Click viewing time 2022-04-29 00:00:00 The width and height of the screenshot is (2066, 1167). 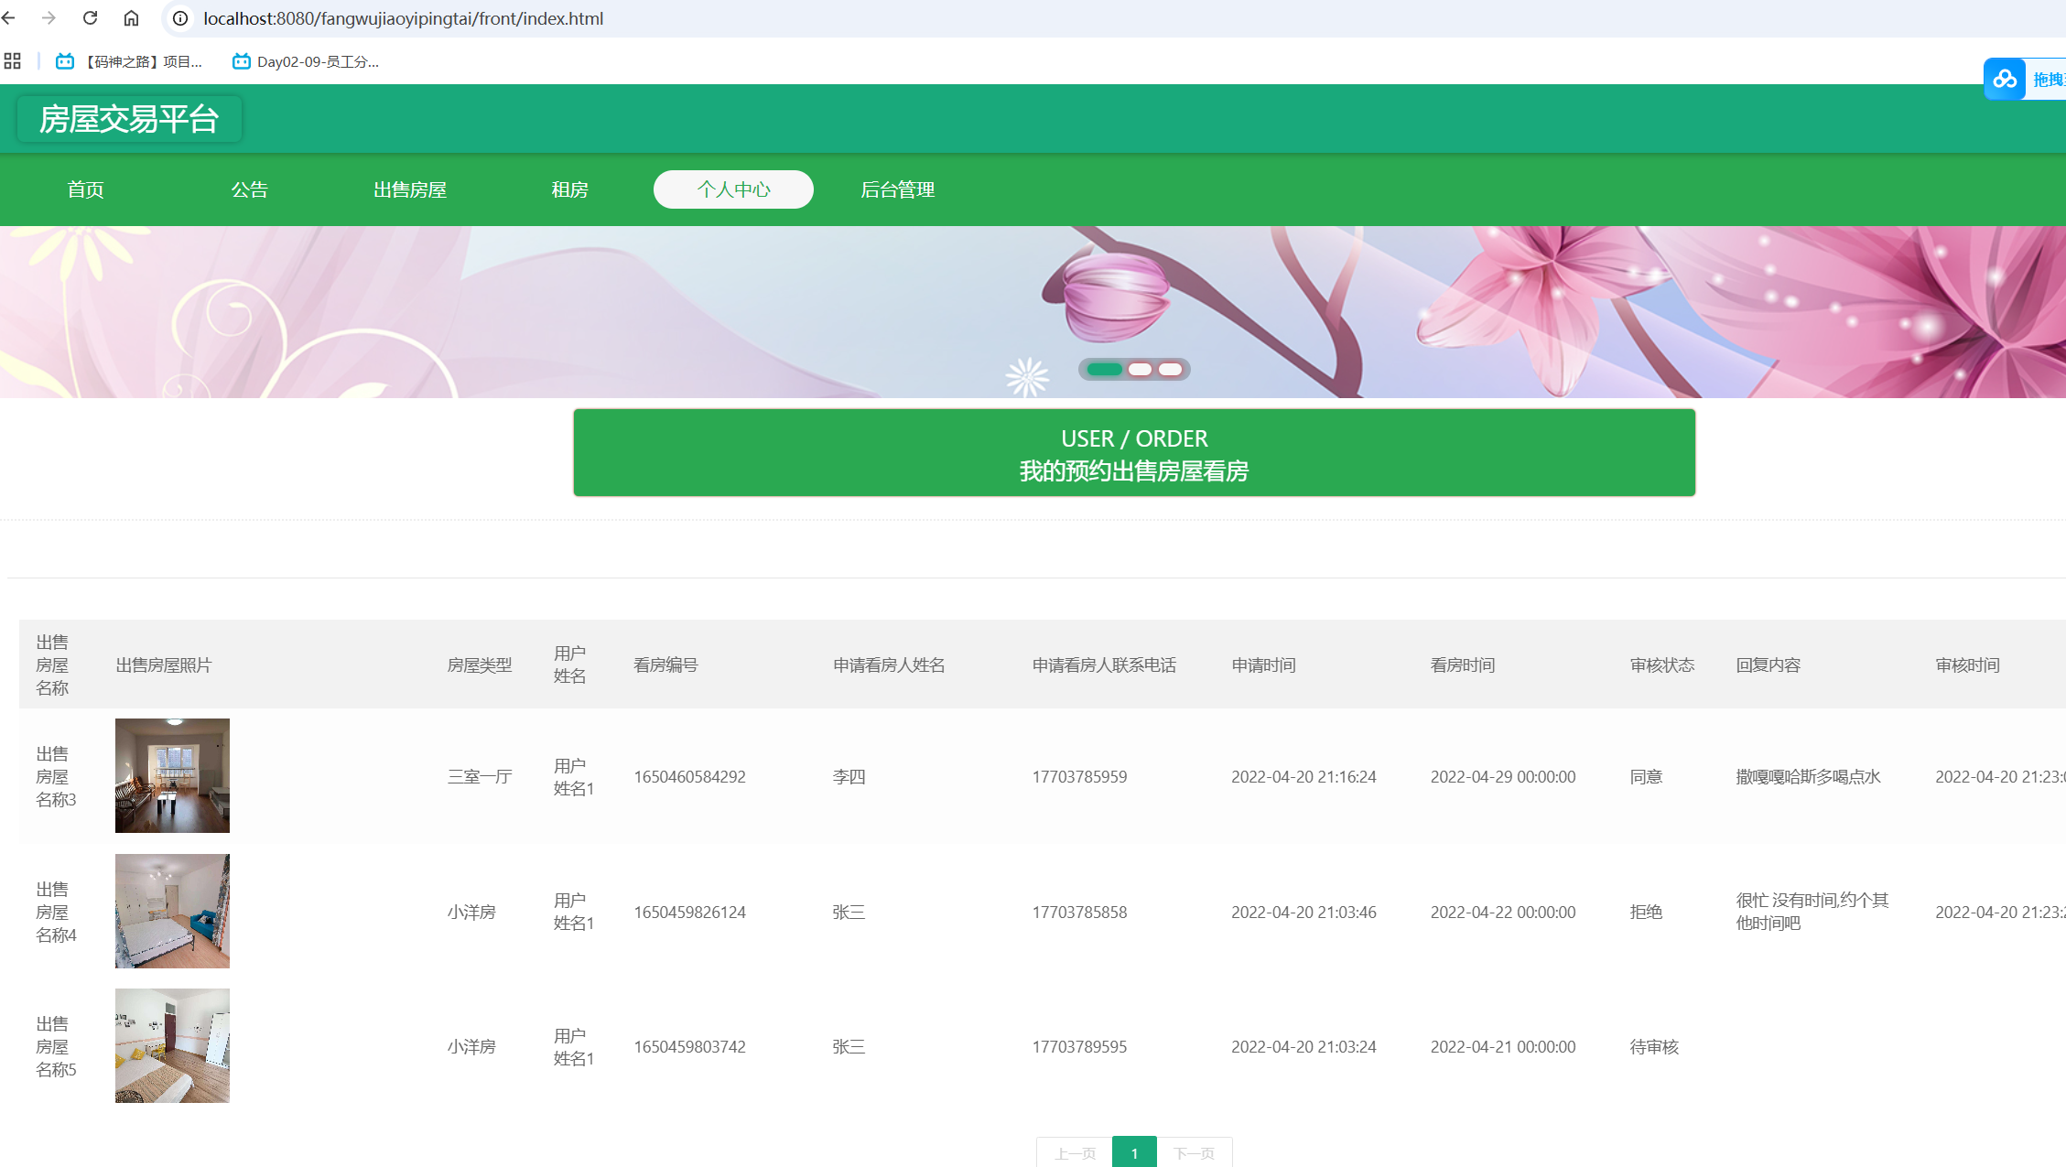pyautogui.click(x=1503, y=776)
